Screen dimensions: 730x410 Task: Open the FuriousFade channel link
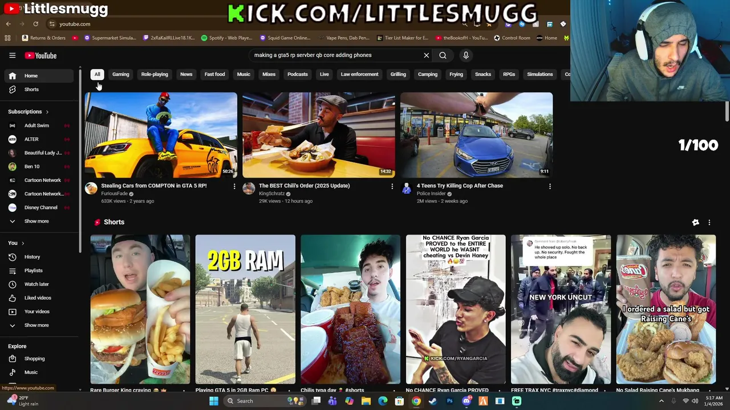[x=114, y=194]
